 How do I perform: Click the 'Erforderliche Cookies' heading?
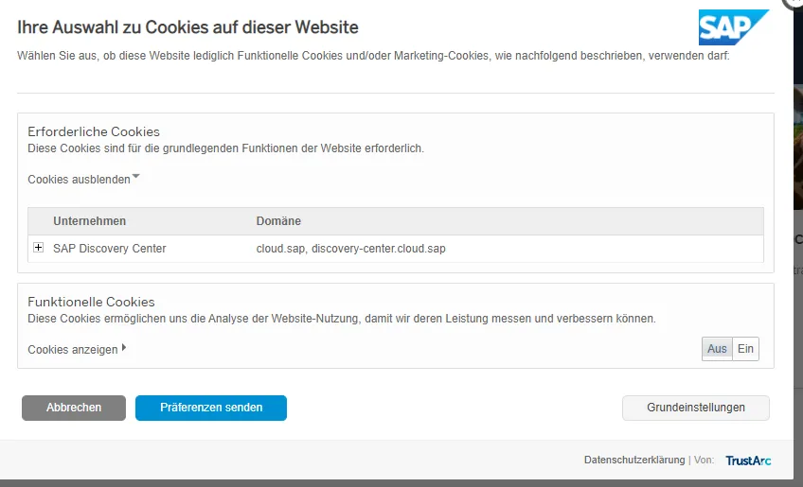(94, 131)
